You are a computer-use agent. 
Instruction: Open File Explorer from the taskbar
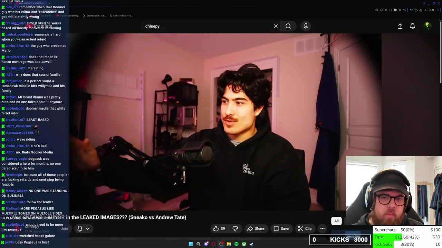[x=229, y=244]
